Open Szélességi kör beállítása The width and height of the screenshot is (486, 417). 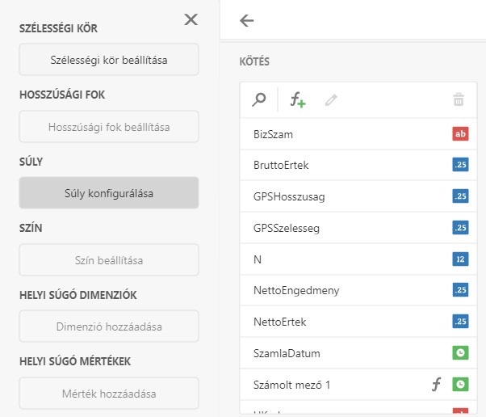pos(109,60)
